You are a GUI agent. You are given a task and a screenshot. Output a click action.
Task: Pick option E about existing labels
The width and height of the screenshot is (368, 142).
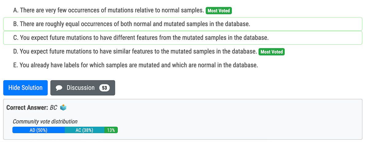pyautogui.click(x=136, y=65)
